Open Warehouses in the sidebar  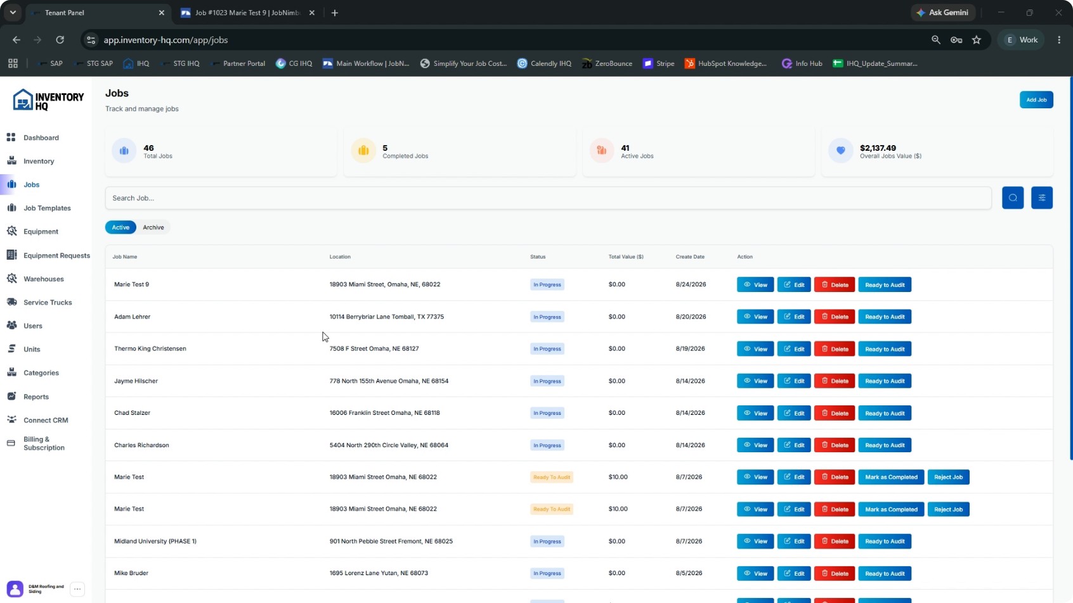point(43,279)
